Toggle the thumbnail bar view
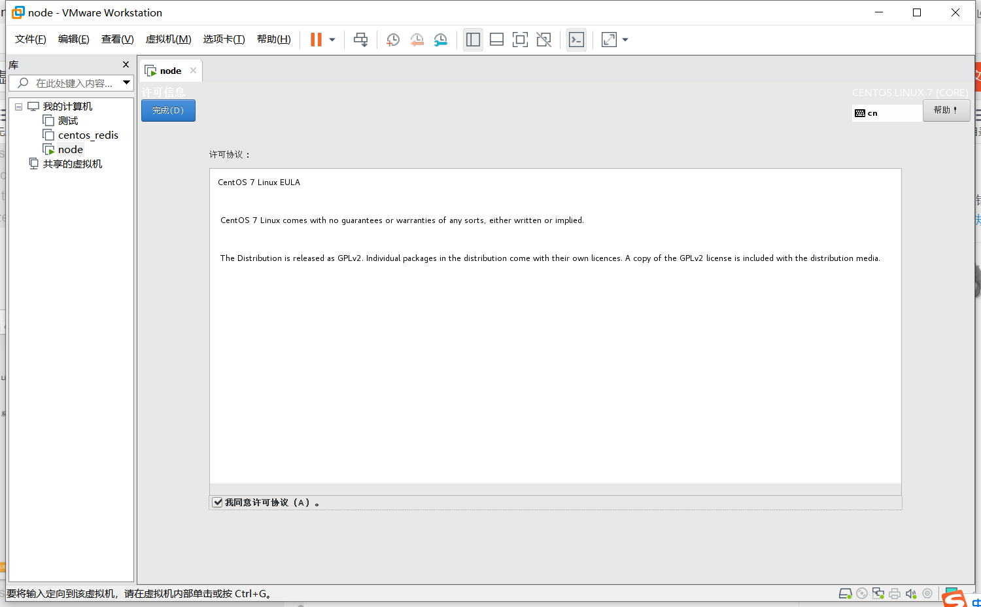The height and width of the screenshot is (607, 981). tap(496, 40)
